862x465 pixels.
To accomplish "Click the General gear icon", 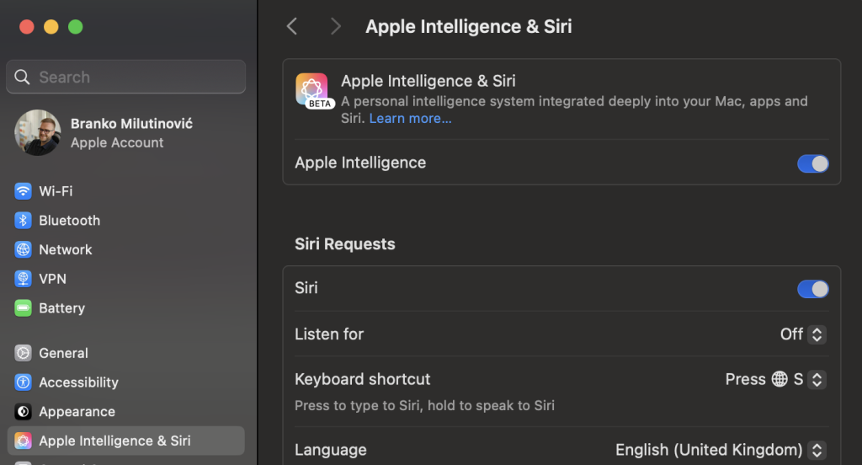I will click(23, 354).
